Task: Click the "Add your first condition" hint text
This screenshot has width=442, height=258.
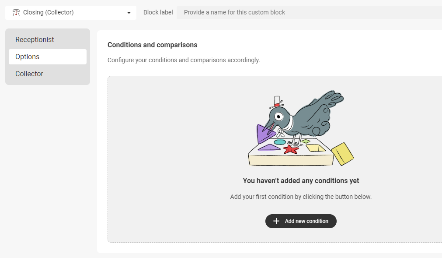Action: (x=301, y=197)
